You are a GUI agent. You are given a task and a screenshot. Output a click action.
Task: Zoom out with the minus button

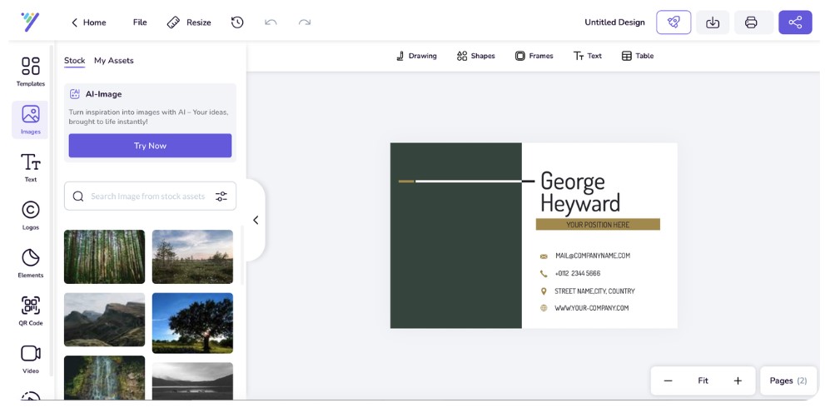click(668, 381)
